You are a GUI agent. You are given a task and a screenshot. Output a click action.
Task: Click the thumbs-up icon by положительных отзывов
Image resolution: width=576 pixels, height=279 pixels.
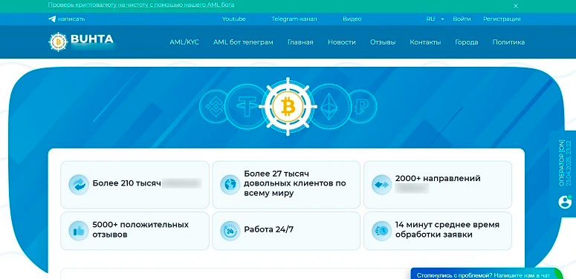(x=79, y=231)
